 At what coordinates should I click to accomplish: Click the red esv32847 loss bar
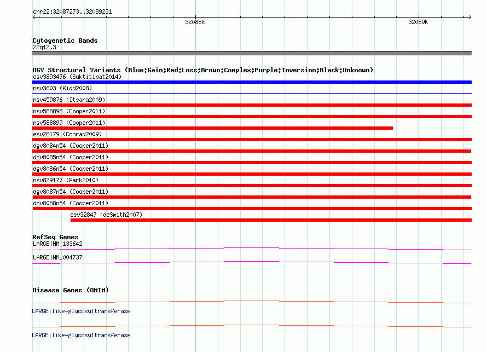pos(271,220)
